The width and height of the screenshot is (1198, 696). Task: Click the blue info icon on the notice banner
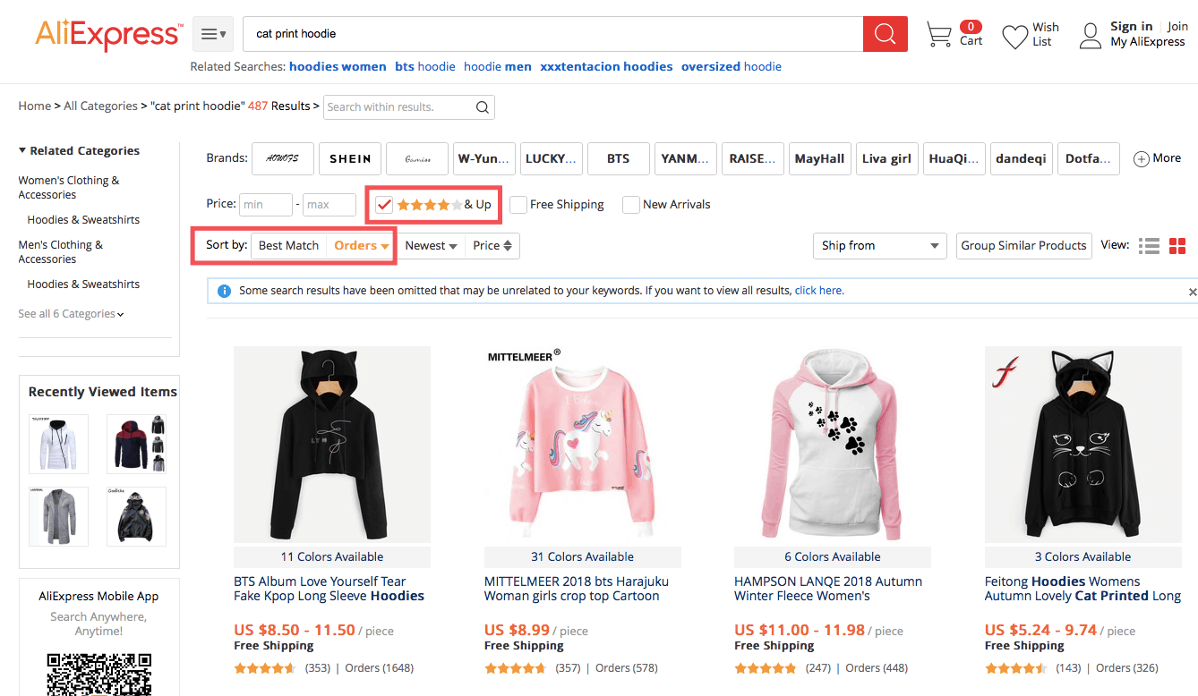coord(224,291)
